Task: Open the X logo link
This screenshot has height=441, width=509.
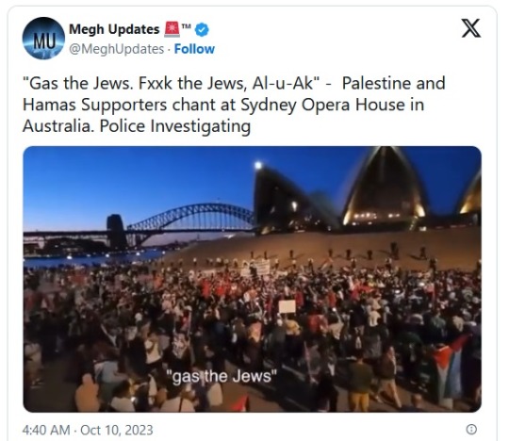Action: click(471, 28)
